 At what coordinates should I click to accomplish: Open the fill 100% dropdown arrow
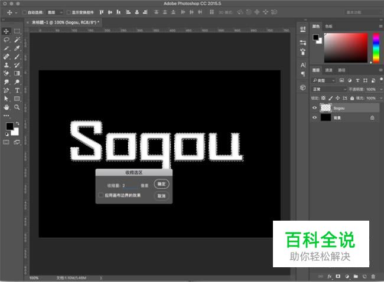coord(381,98)
